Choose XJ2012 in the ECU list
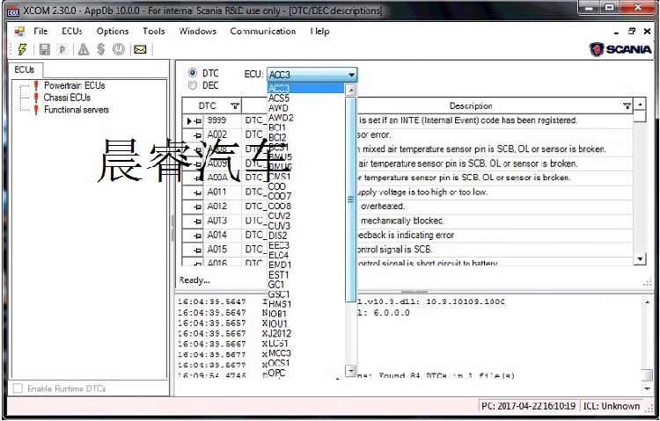Image resolution: width=660 pixels, height=421 pixels. pyautogui.click(x=306, y=333)
